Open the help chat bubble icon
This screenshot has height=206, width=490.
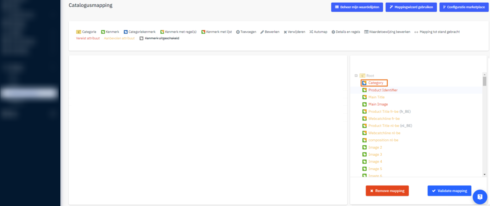pos(480,197)
